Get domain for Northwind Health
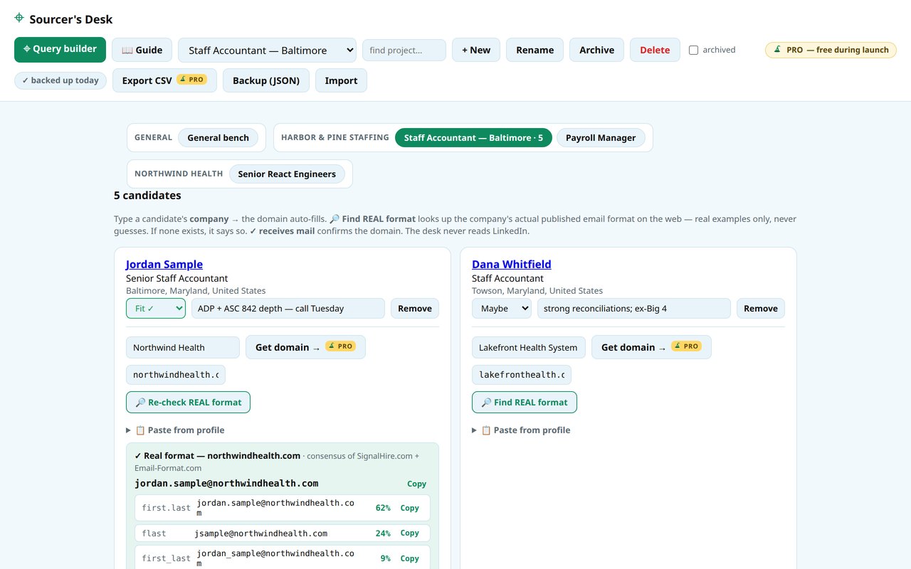The height and width of the screenshot is (569, 911). pyautogui.click(x=305, y=347)
